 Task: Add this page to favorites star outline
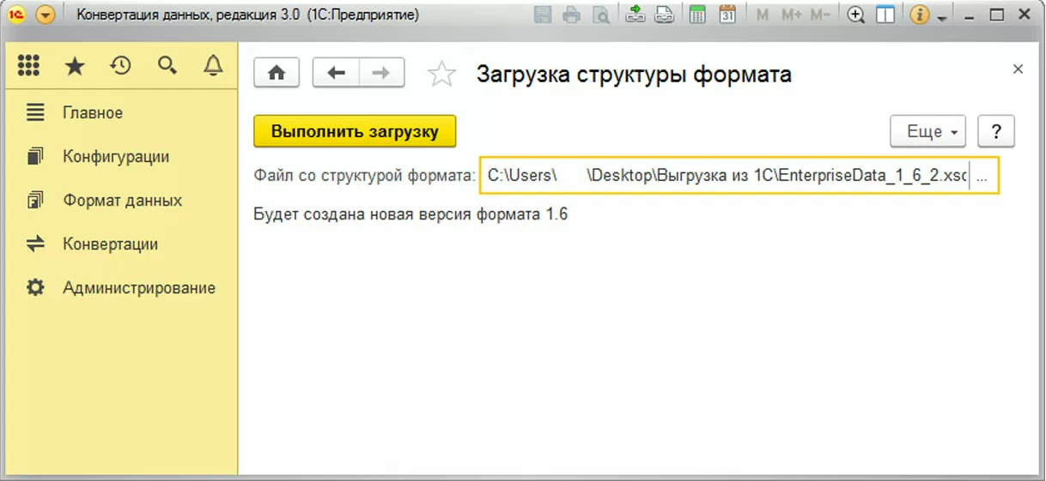click(x=441, y=75)
